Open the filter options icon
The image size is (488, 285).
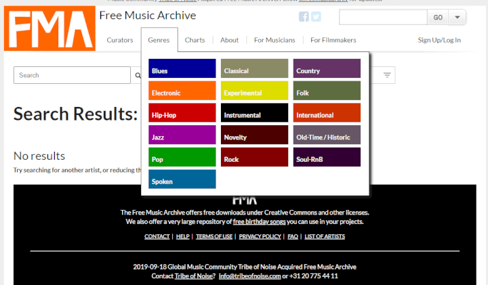point(387,75)
